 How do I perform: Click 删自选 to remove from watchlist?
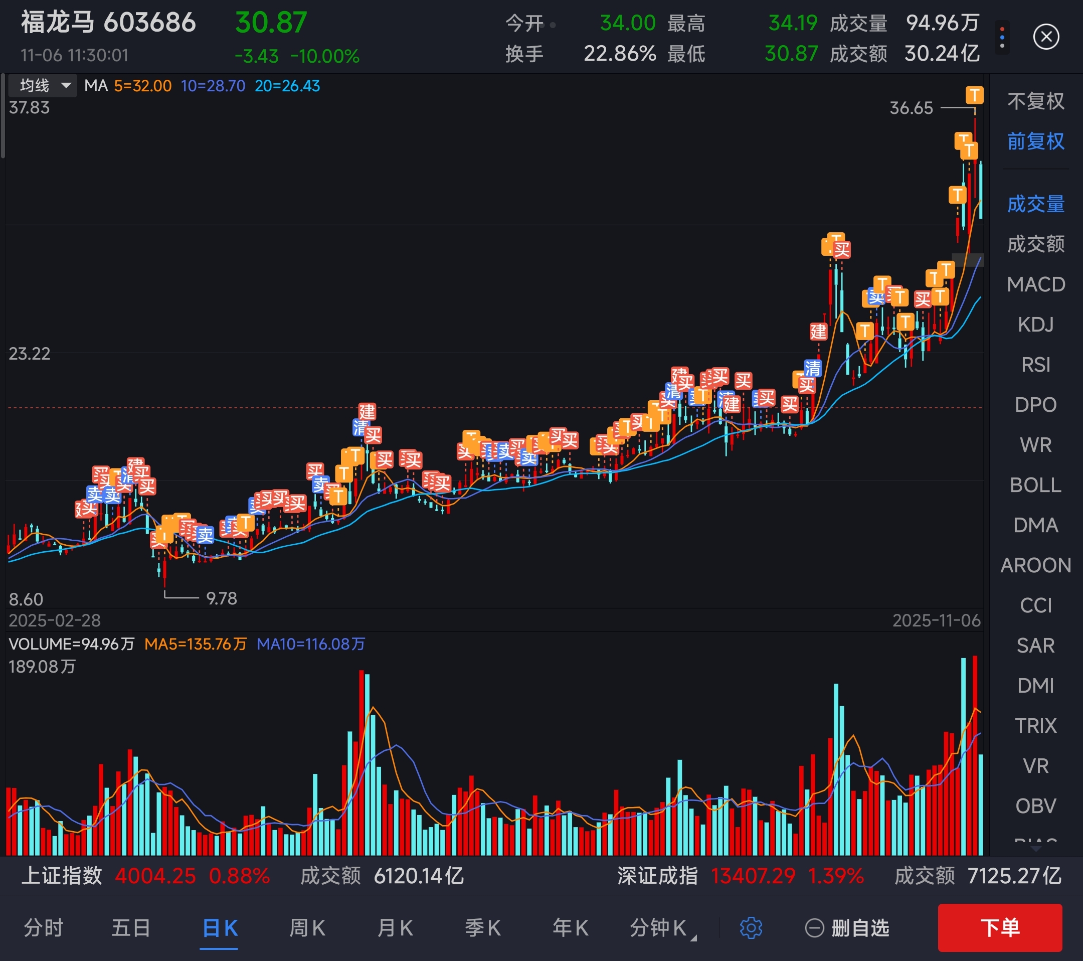point(859,928)
